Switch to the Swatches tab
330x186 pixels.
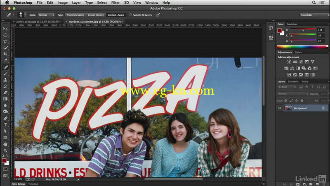(292, 24)
